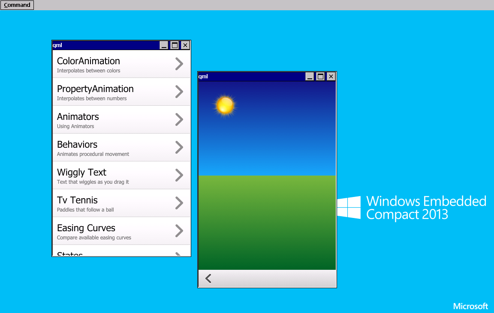This screenshot has width=494, height=313.
Task: Go back using the left arrow icon
Action: 208,278
